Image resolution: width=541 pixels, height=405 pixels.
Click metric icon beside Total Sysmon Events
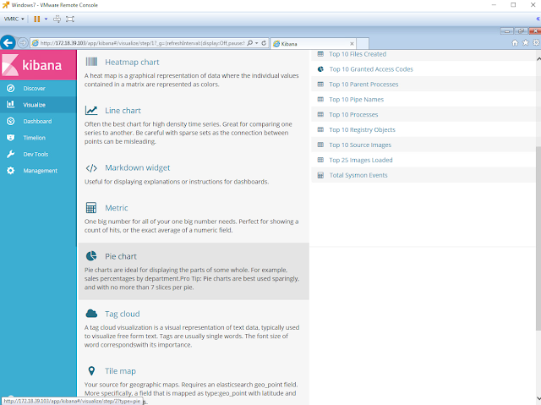pyautogui.click(x=320, y=175)
